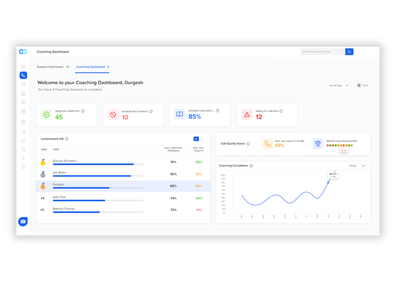
Task: Open the chat support bubble icon
Action: click(23, 222)
